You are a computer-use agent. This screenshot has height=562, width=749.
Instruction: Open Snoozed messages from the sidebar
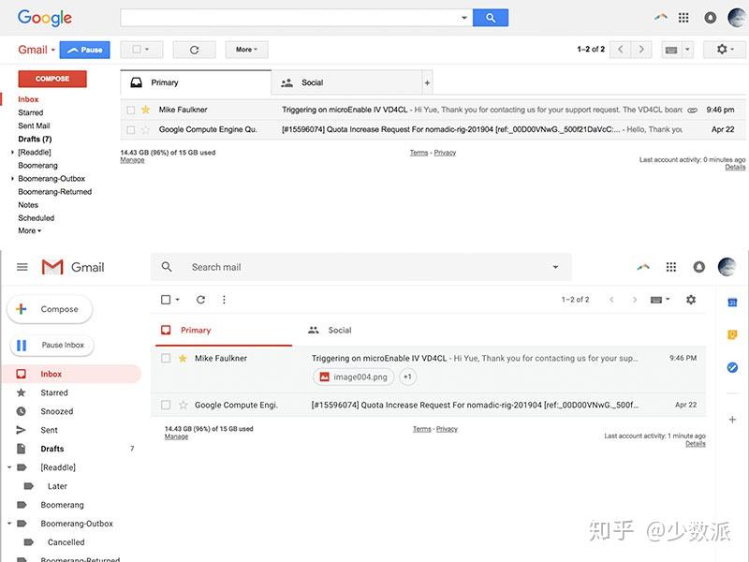[x=56, y=410]
